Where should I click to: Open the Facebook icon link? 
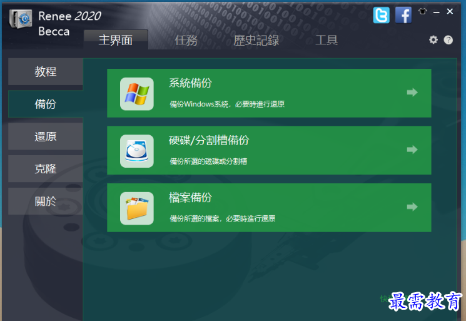[403, 15]
